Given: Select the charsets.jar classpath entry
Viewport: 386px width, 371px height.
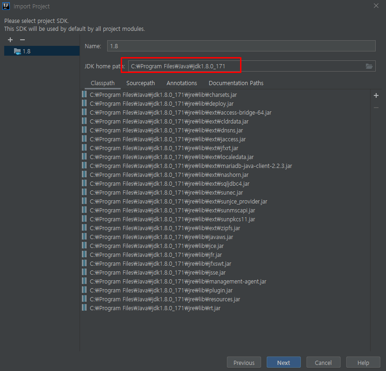Looking at the screenshot, I should 225,95.
